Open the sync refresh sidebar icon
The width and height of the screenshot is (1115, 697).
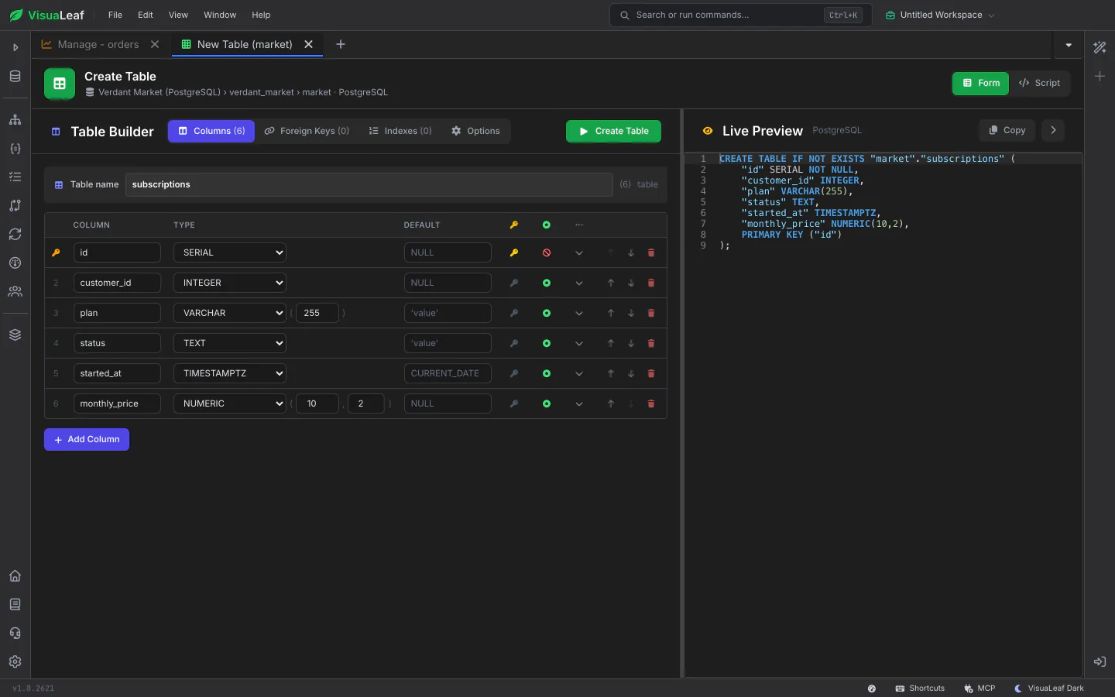pos(15,234)
